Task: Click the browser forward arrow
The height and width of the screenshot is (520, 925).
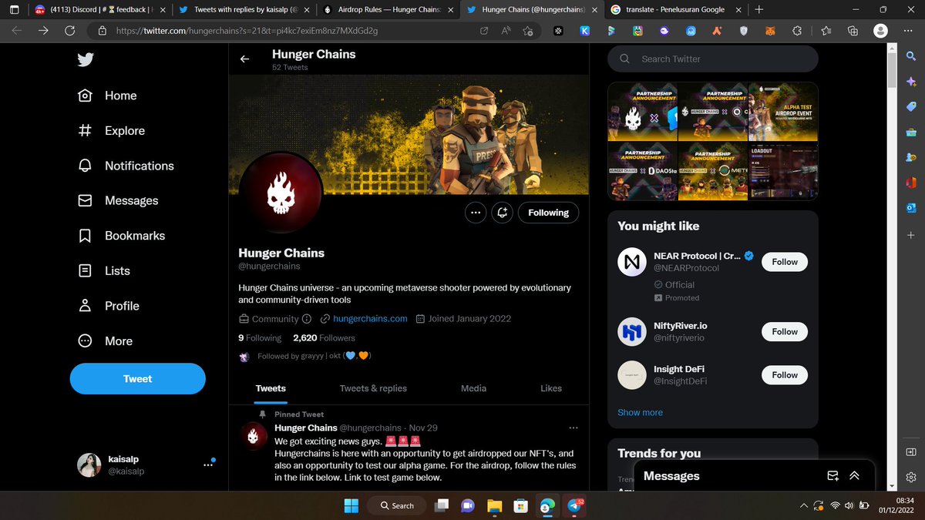Action: 43,31
